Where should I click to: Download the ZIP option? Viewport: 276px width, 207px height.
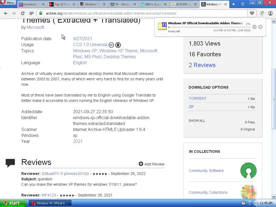[191, 107]
